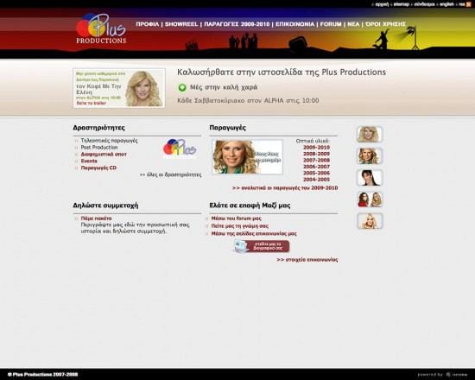Click the αρχική link at top right
Screen dimensions: 475x380
pos(382,4)
